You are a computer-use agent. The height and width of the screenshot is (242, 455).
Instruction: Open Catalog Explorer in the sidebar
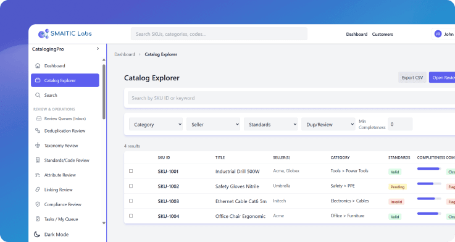pyautogui.click(x=65, y=80)
